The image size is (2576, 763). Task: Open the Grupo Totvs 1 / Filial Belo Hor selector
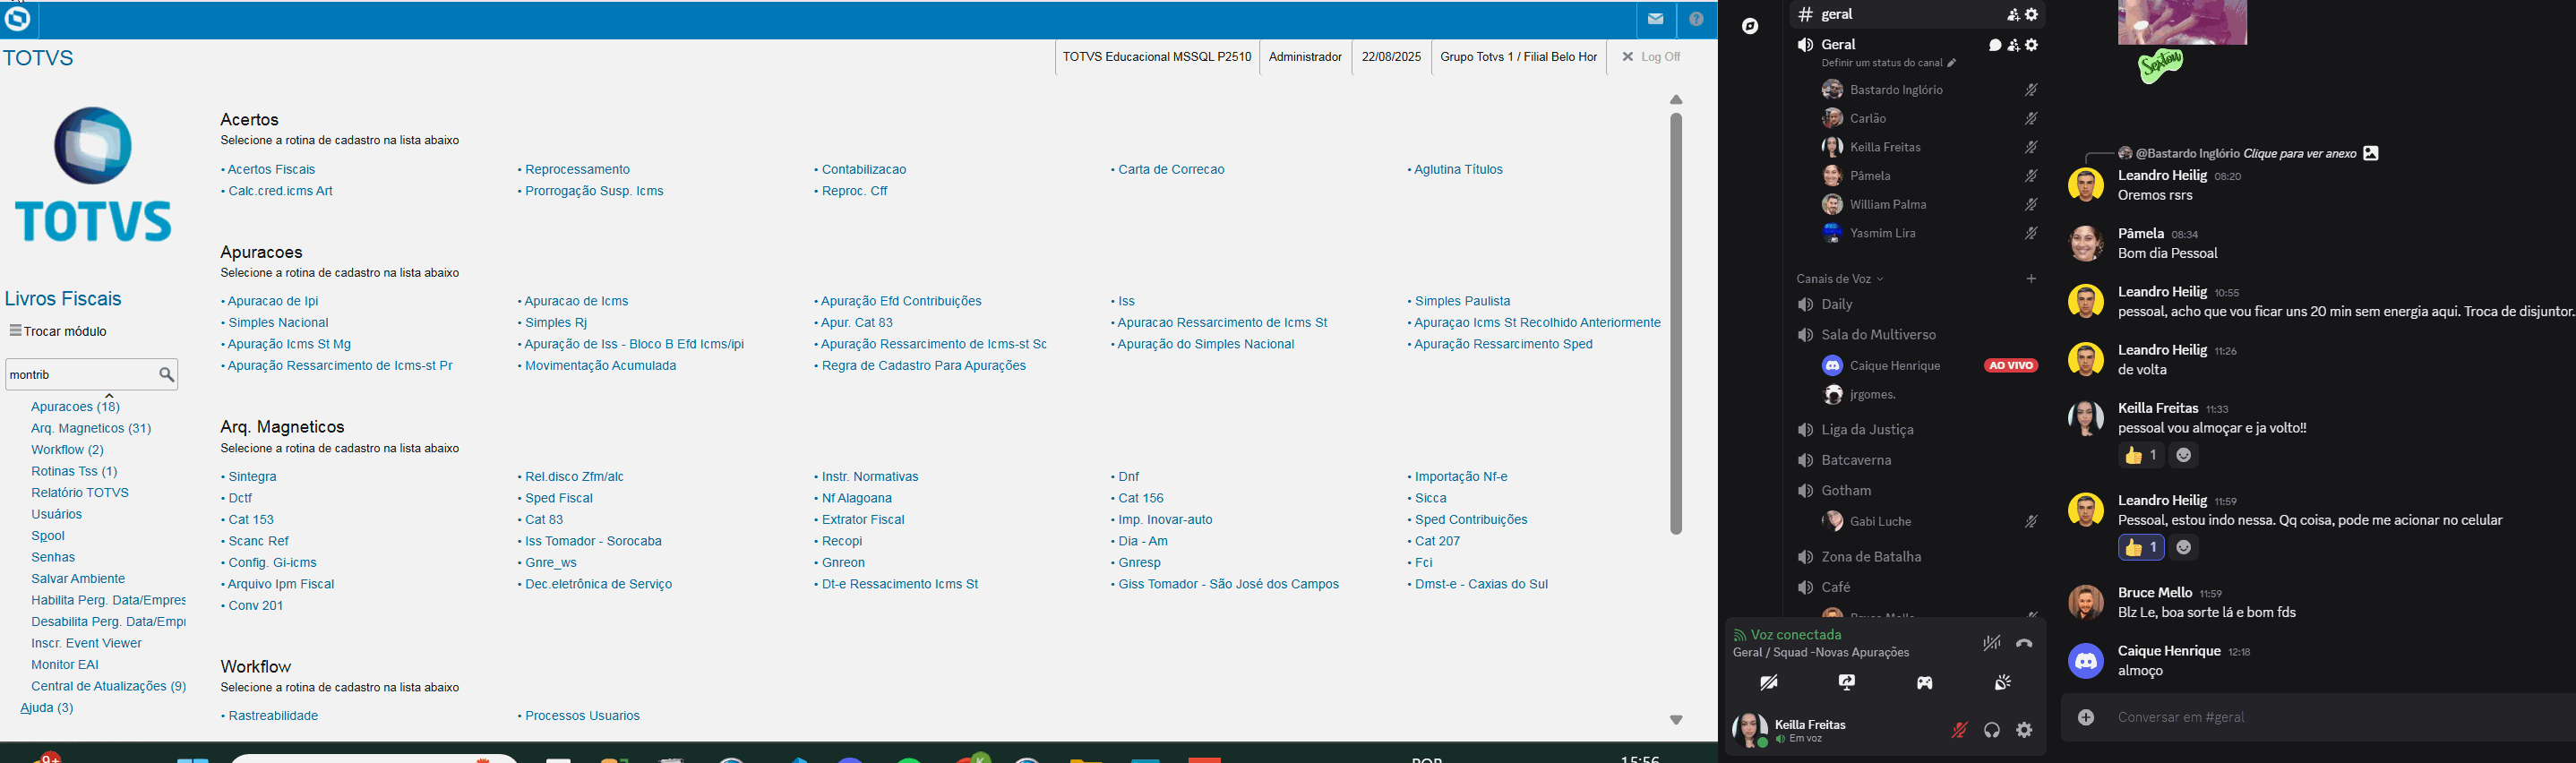(1518, 57)
